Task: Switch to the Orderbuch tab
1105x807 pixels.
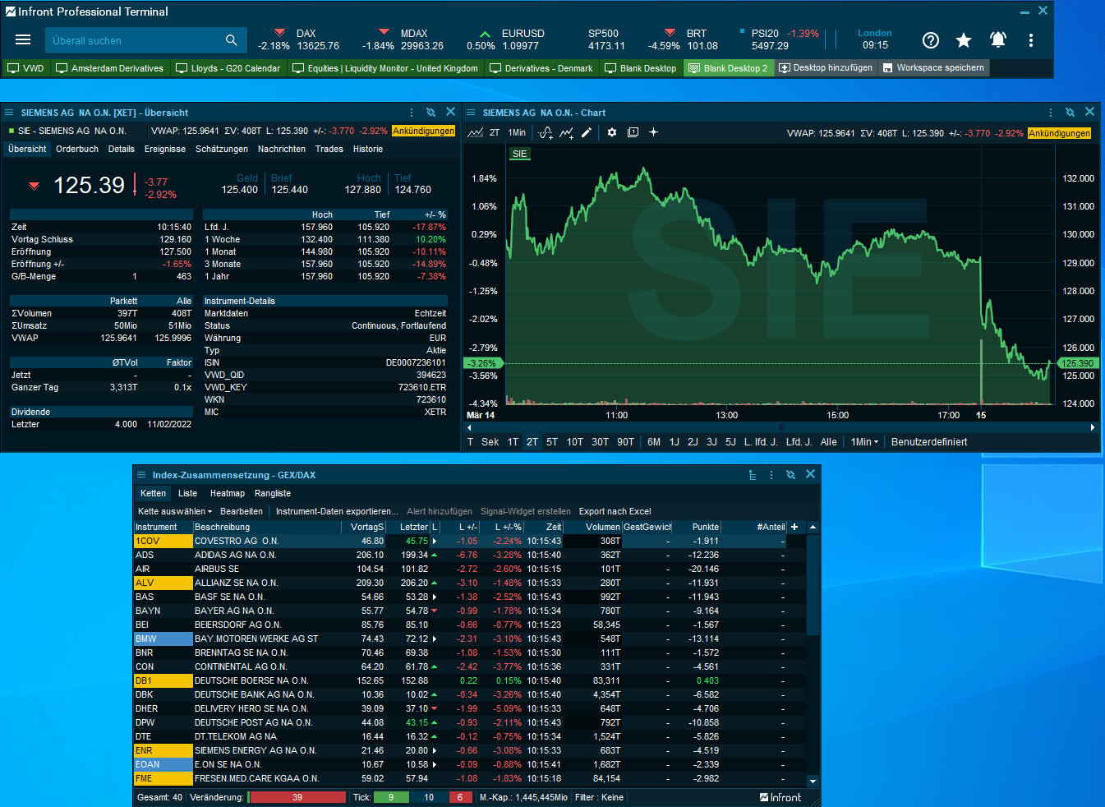Action: point(77,149)
